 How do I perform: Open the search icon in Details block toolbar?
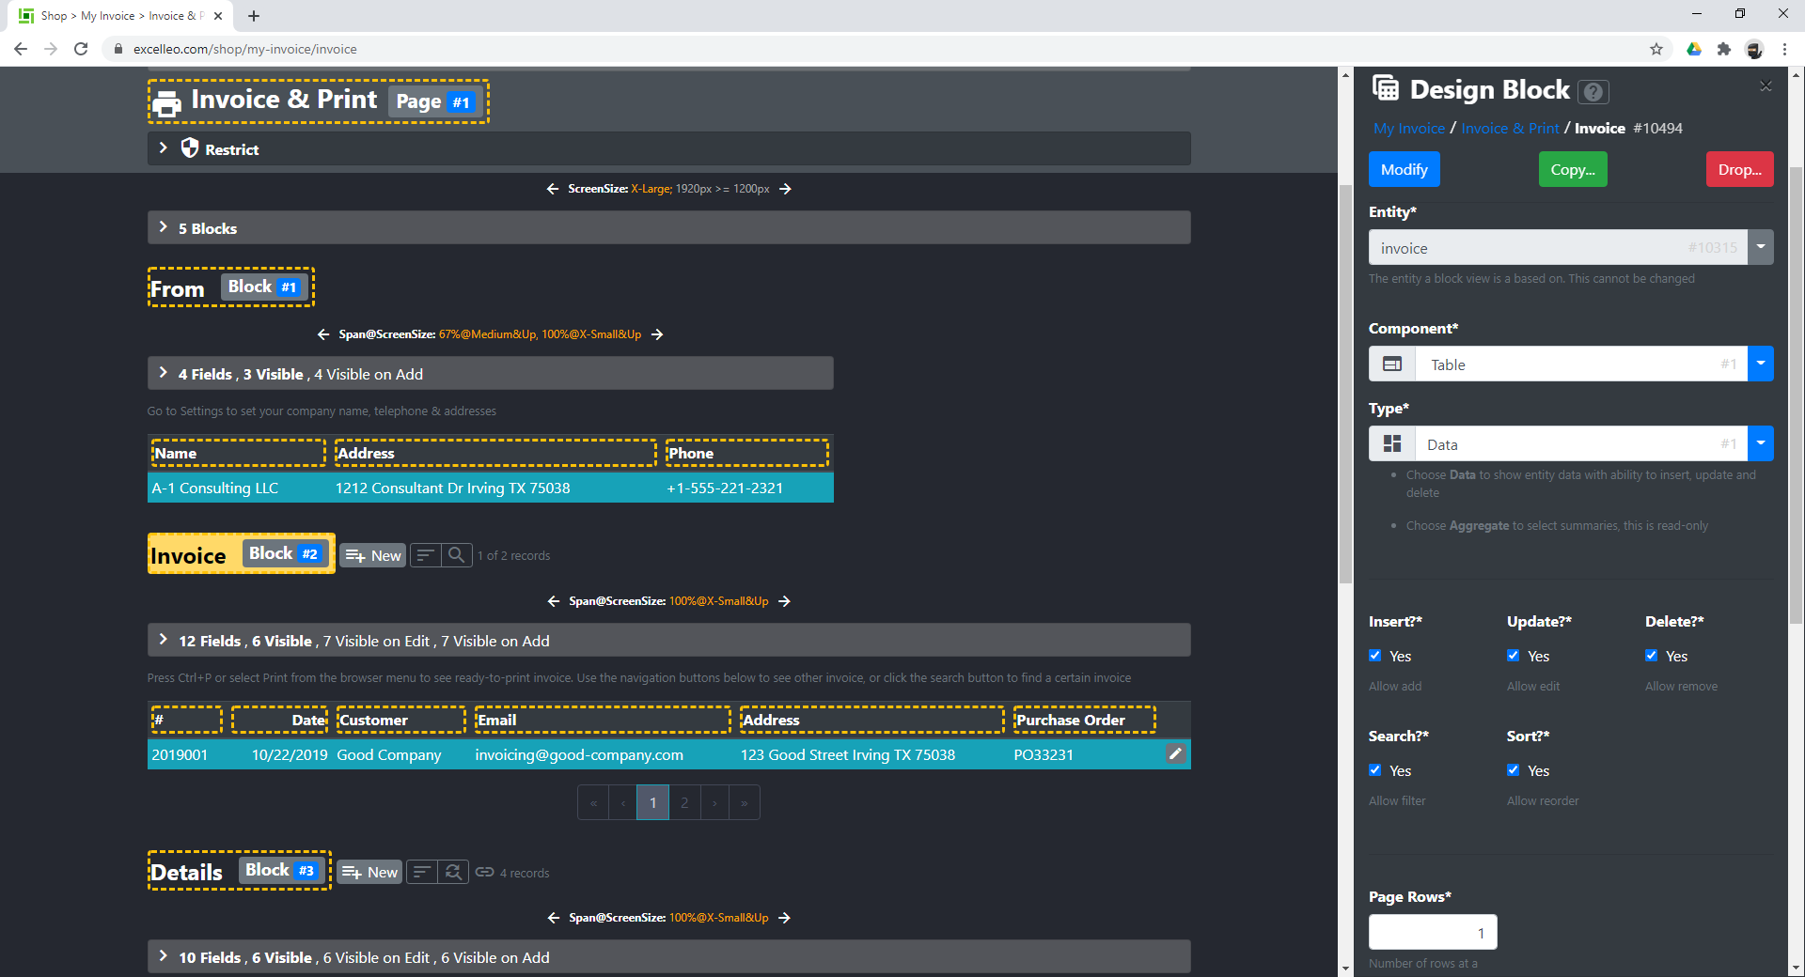click(453, 872)
